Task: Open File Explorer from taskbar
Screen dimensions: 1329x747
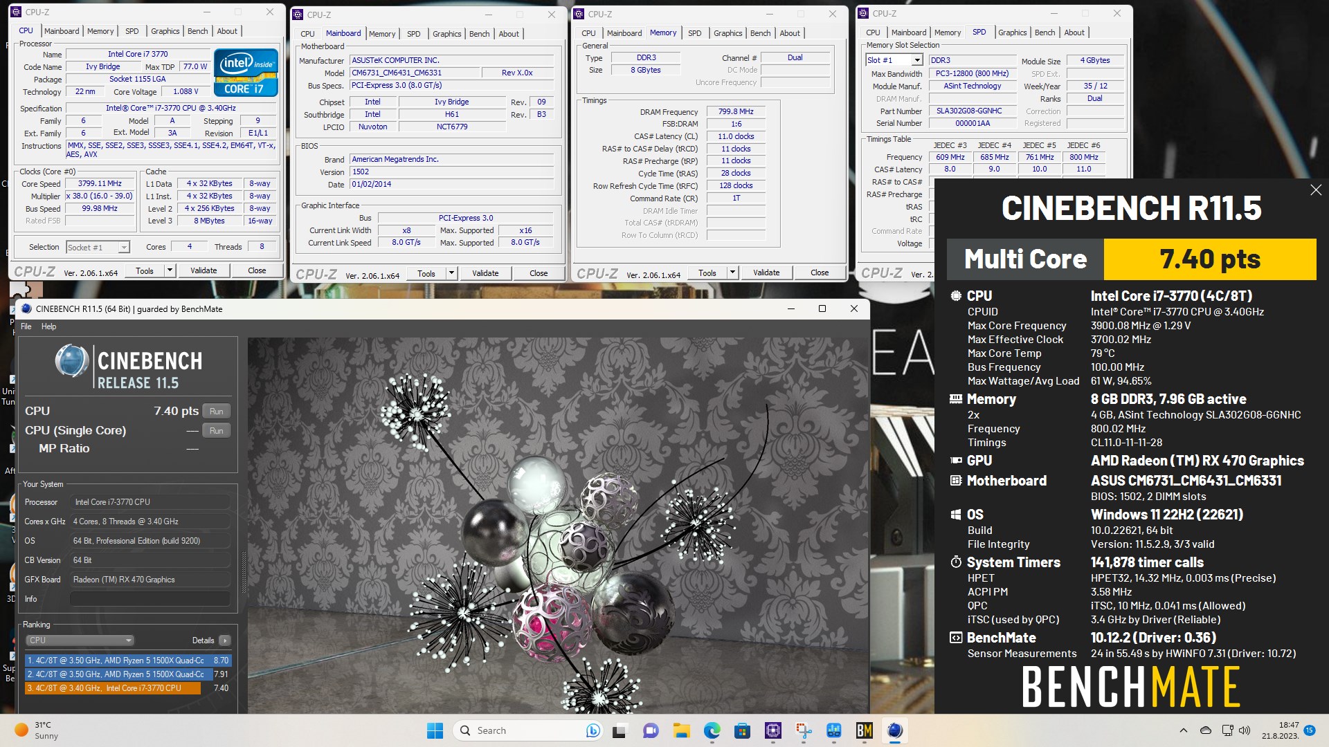Action: coord(682,730)
